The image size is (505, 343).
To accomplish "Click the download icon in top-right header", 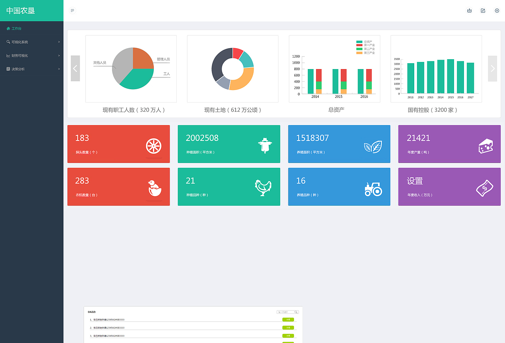I will coord(469,11).
